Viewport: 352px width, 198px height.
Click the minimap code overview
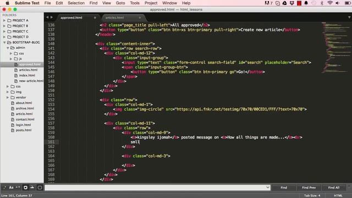[x=335, y=47]
